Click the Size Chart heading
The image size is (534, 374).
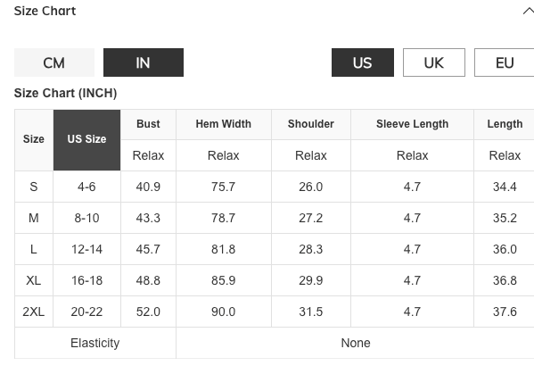click(45, 11)
